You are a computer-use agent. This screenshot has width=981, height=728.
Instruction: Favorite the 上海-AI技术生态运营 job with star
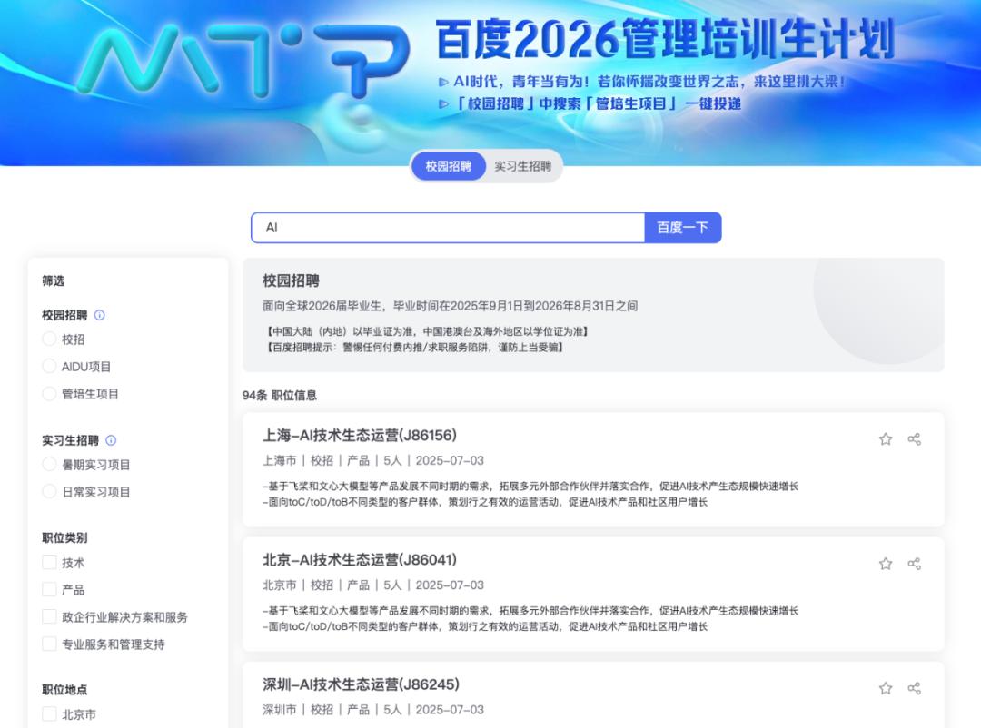click(886, 439)
